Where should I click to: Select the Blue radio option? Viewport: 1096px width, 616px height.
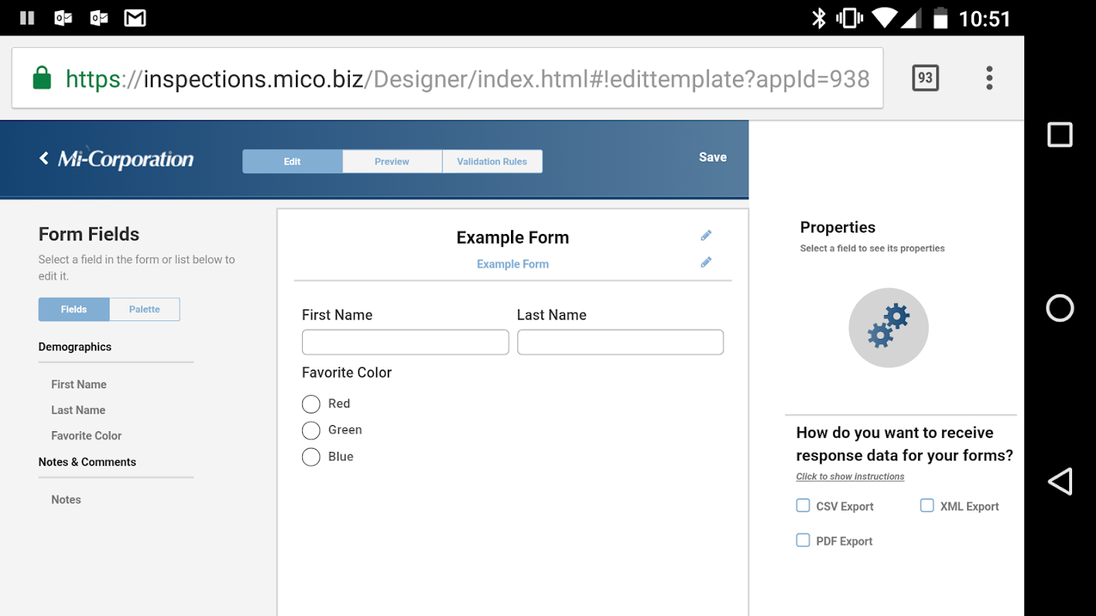click(x=311, y=457)
